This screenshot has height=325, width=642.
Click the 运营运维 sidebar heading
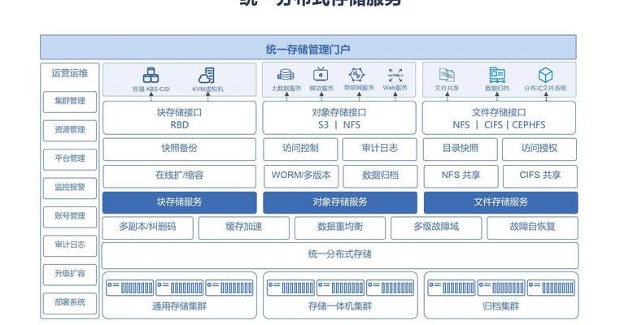click(x=70, y=74)
